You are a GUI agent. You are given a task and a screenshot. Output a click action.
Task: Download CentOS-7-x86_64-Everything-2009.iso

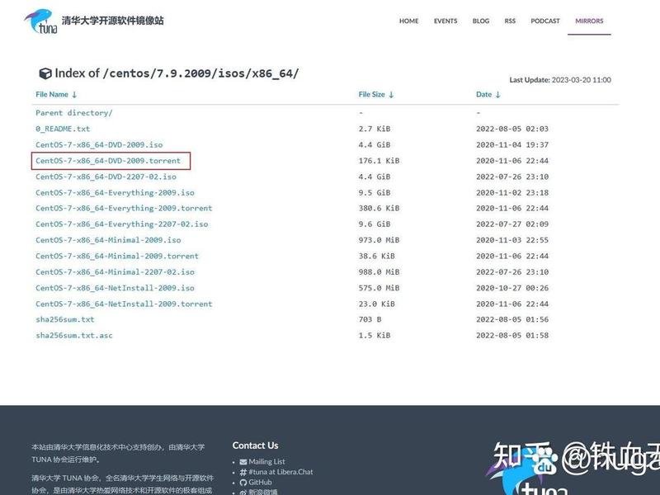click(x=115, y=193)
